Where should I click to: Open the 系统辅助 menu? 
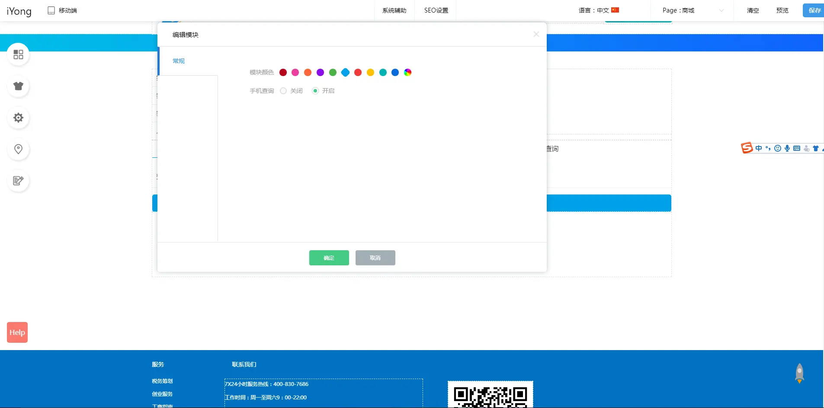point(394,10)
